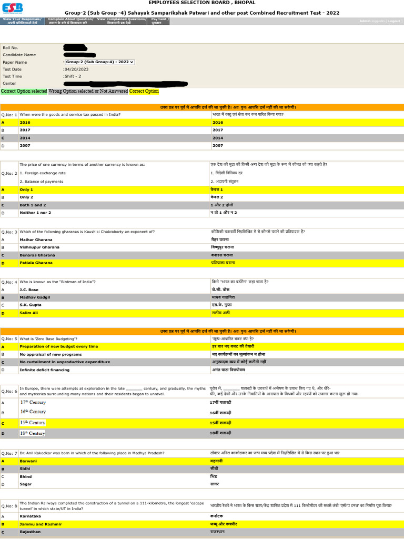404x539 pixels.
Task: Select S.K. Gupta option
Action: (x=202, y=305)
